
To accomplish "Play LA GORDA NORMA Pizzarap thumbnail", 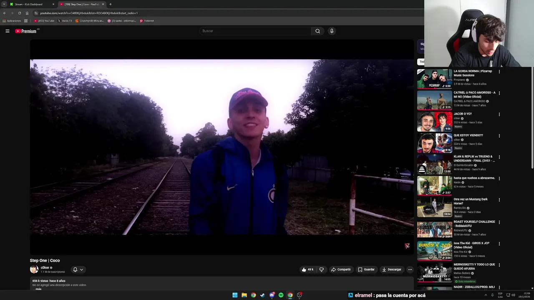I will [434, 79].
